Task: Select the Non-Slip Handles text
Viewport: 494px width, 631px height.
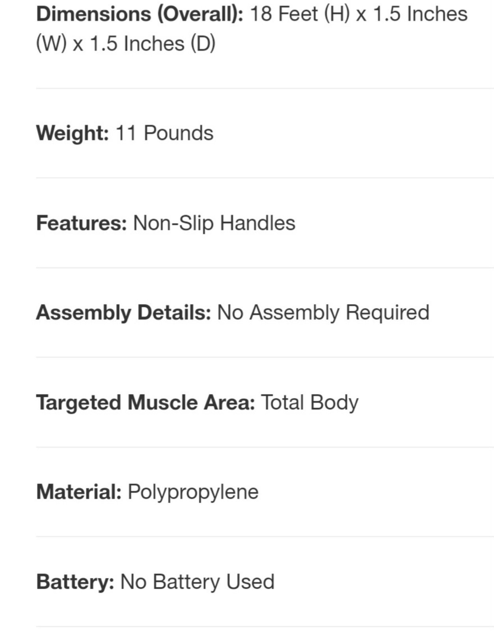Action: tap(214, 223)
